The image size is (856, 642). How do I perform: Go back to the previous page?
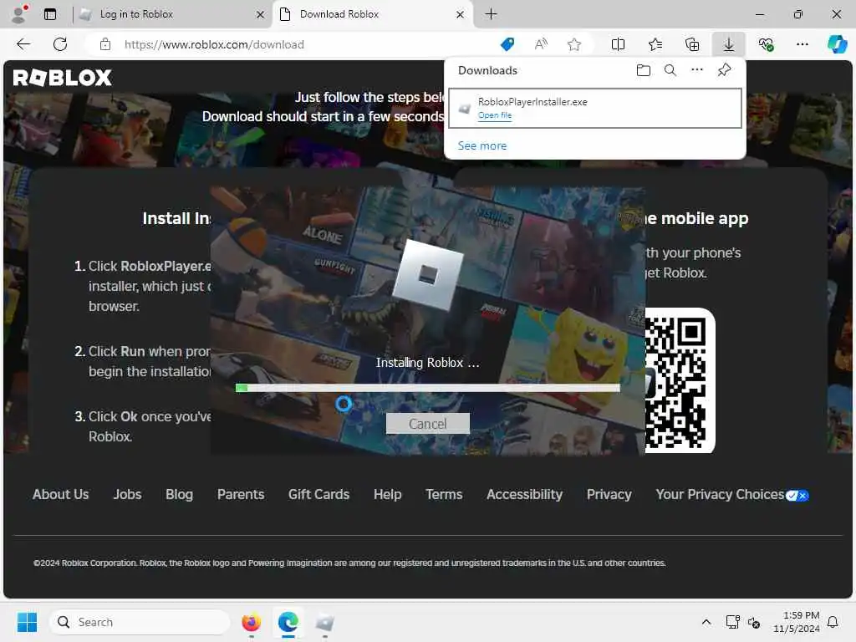(x=23, y=44)
